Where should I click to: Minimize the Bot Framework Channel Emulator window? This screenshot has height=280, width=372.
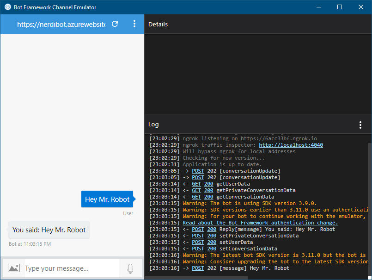[319, 7]
